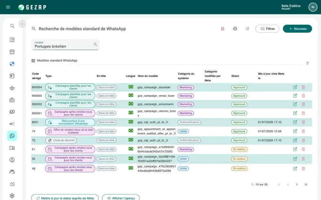The width and height of the screenshot is (321, 200).
Task: Edit template gzp_campaign_aniversario
Action: [x=295, y=104]
